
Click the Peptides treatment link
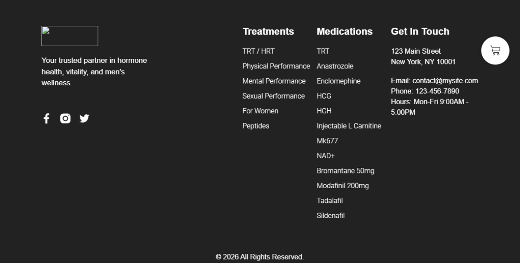click(256, 126)
